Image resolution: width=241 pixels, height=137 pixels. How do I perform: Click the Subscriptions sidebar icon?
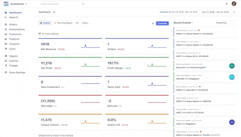click(x=6, y=29)
